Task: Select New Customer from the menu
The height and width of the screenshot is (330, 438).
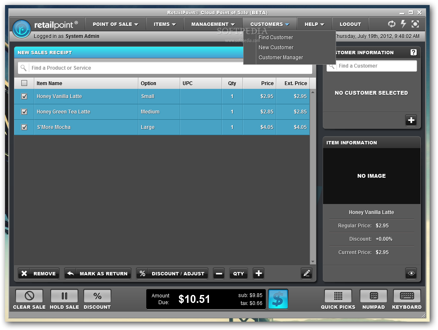Action: tap(276, 48)
